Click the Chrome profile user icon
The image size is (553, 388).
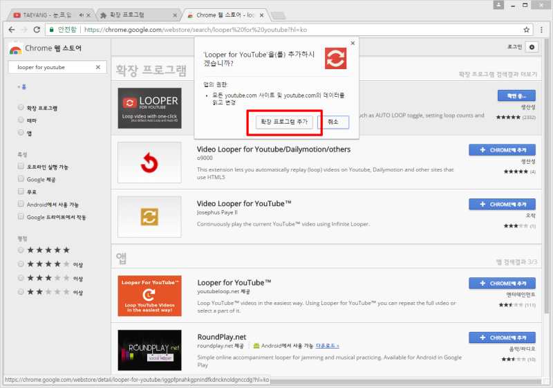tap(498, 5)
